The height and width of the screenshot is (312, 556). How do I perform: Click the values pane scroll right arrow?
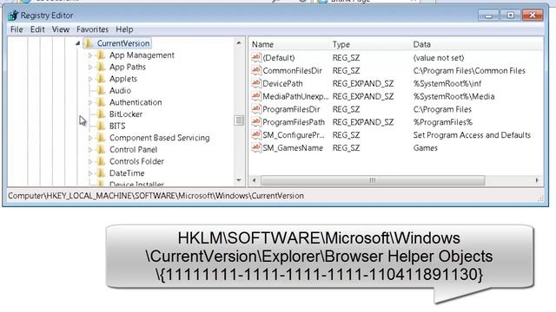[537, 180]
